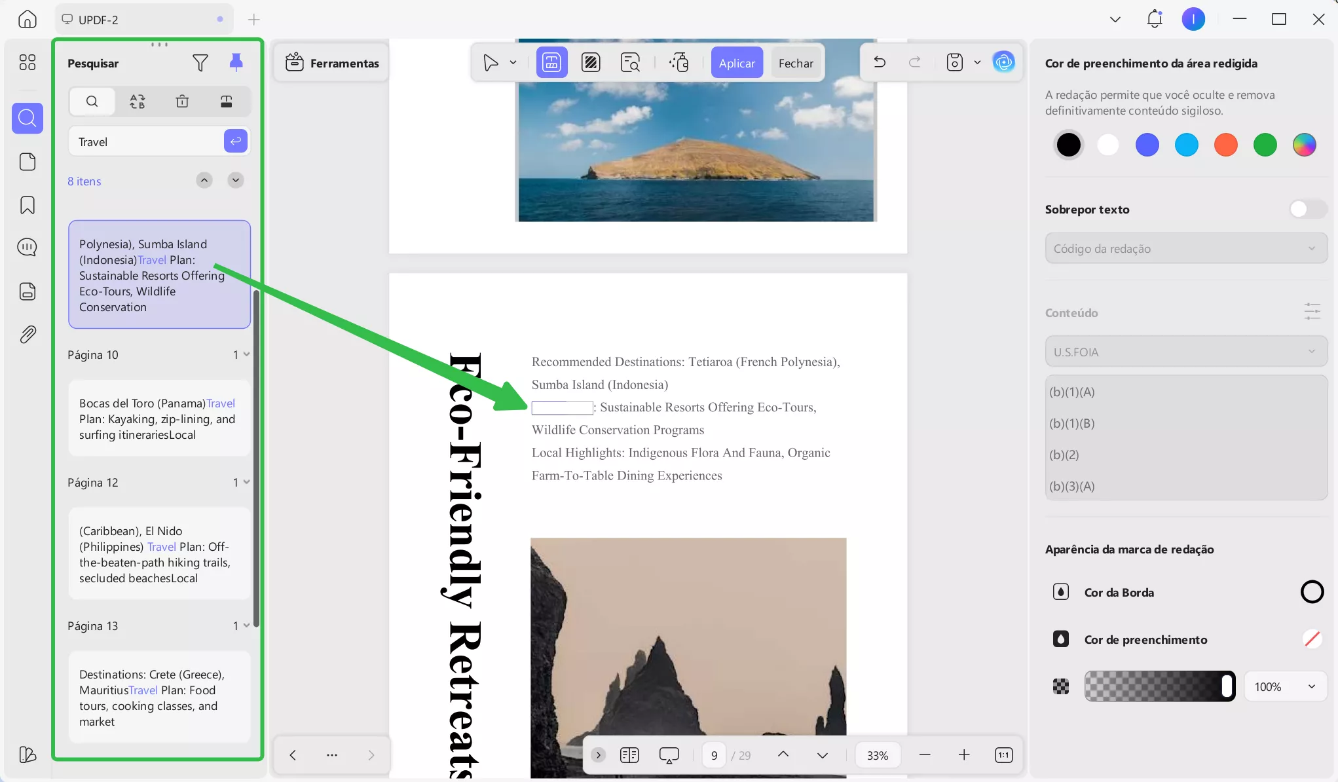Open the Ferramentas menu

click(332, 63)
